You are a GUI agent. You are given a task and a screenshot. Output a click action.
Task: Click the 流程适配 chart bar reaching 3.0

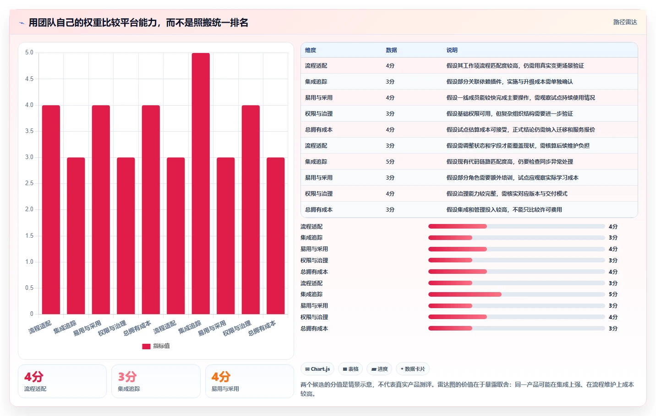[x=176, y=236]
